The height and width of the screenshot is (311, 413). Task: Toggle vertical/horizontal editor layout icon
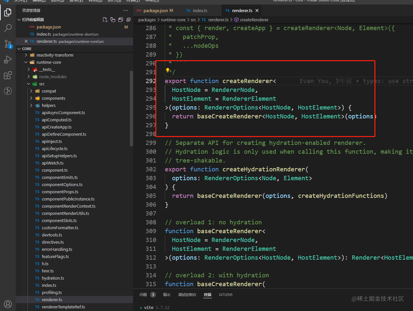[x=113, y=20]
